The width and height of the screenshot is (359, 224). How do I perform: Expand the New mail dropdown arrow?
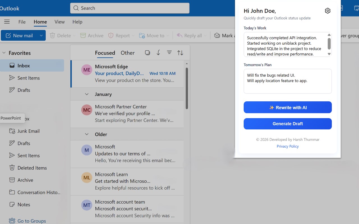[41, 36]
